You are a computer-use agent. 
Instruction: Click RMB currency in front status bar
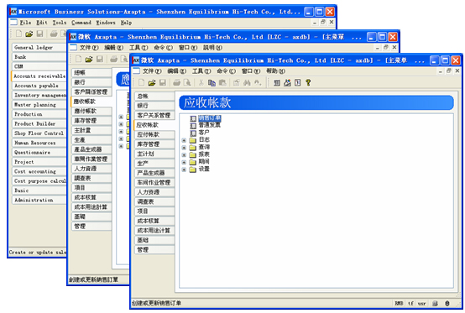tap(399, 303)
